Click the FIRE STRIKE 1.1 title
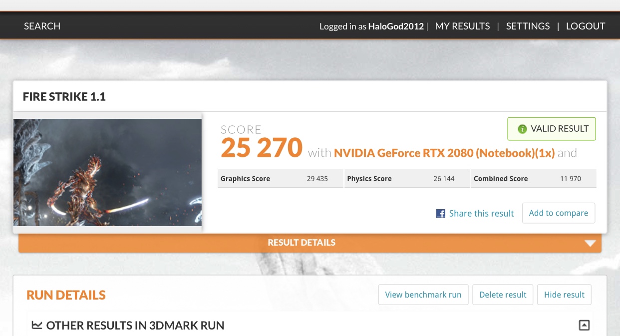 click(x=64, y=97)
